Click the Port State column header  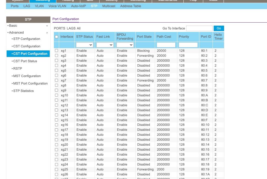[144, 37]
